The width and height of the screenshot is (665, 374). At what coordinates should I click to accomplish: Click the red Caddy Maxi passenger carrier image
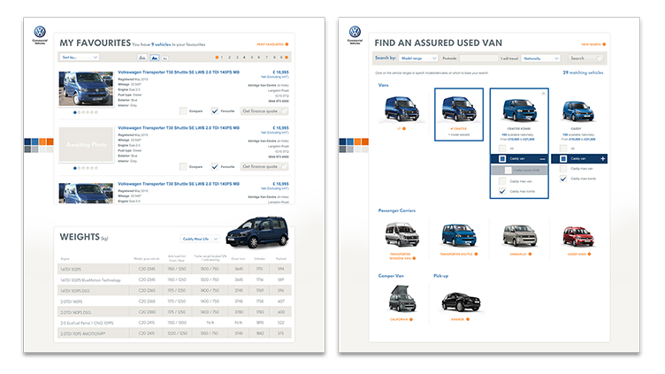(577, 236)
